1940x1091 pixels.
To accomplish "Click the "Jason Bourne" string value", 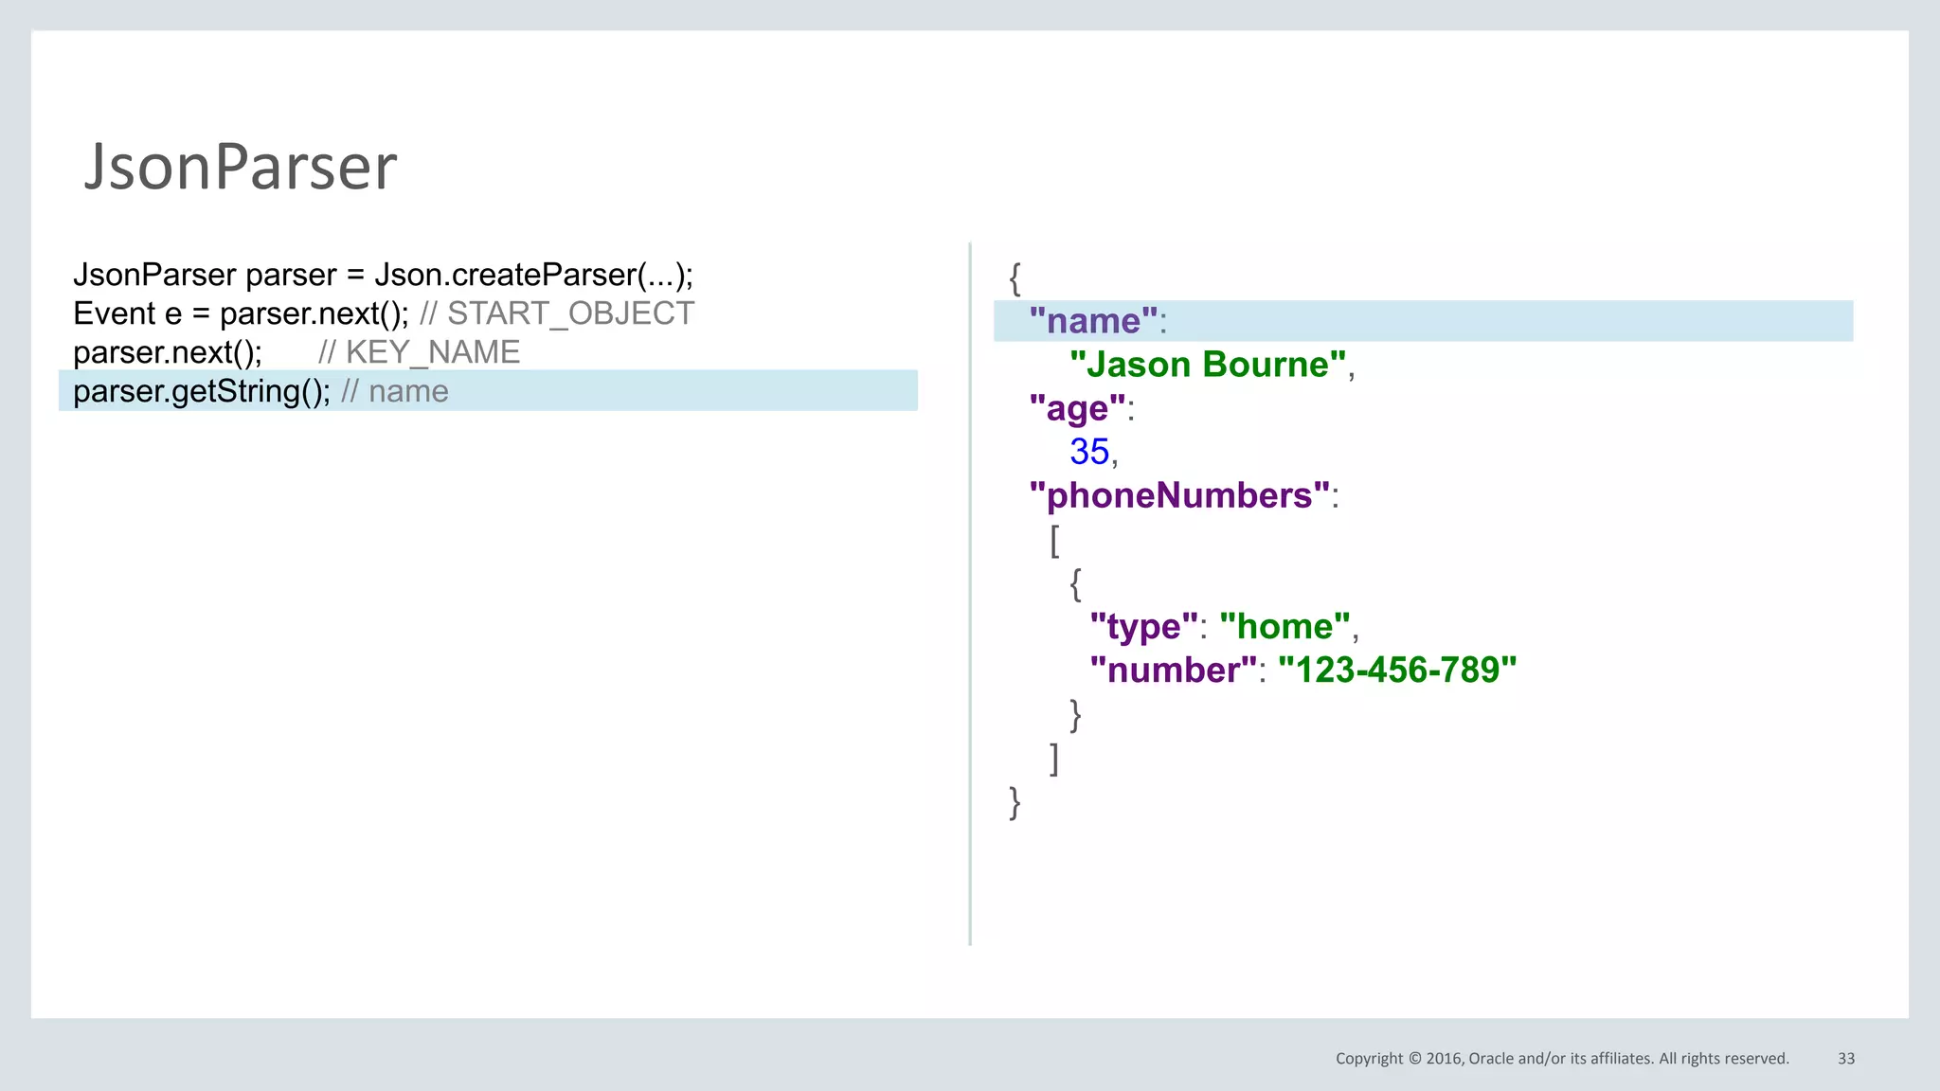I will click(x=1208, y=365).
